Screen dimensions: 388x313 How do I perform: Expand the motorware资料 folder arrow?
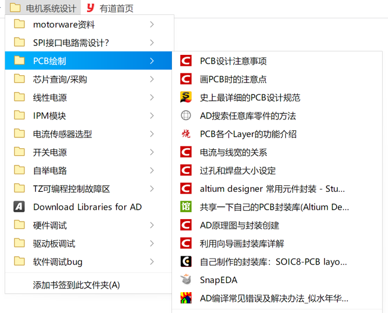click(x=152, y=24)
